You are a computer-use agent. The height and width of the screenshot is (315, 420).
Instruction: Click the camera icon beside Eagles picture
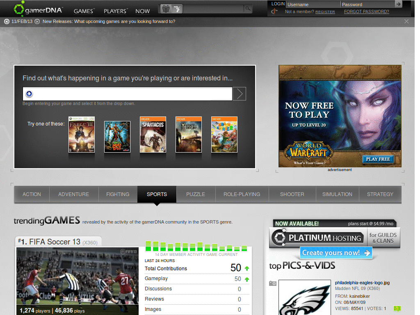tap(273, 283)
